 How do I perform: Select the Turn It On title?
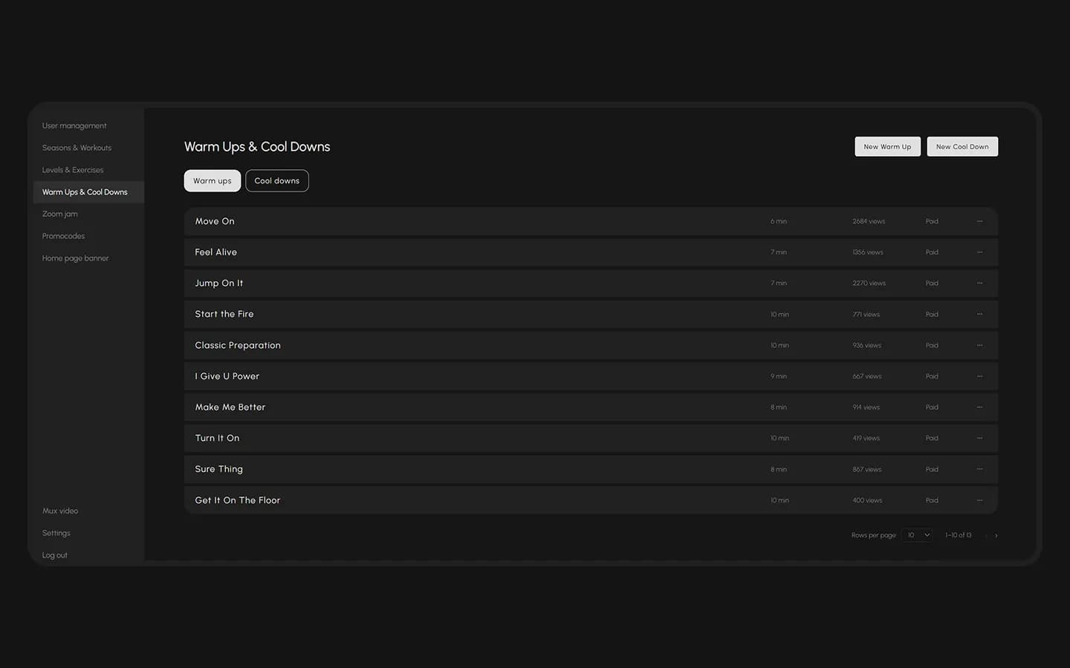[217, 438]
